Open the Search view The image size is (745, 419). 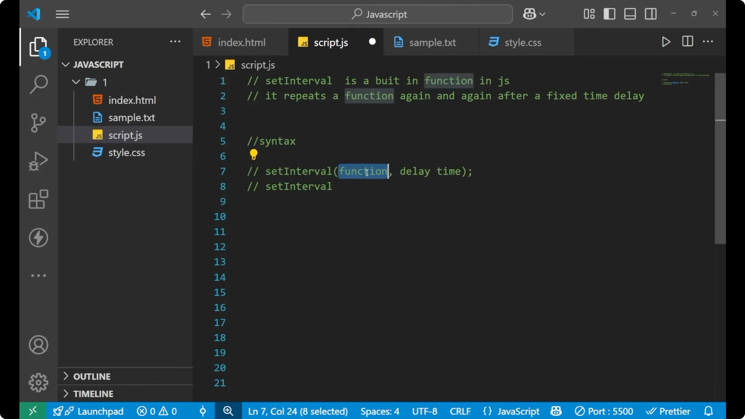tap(38, 84)
